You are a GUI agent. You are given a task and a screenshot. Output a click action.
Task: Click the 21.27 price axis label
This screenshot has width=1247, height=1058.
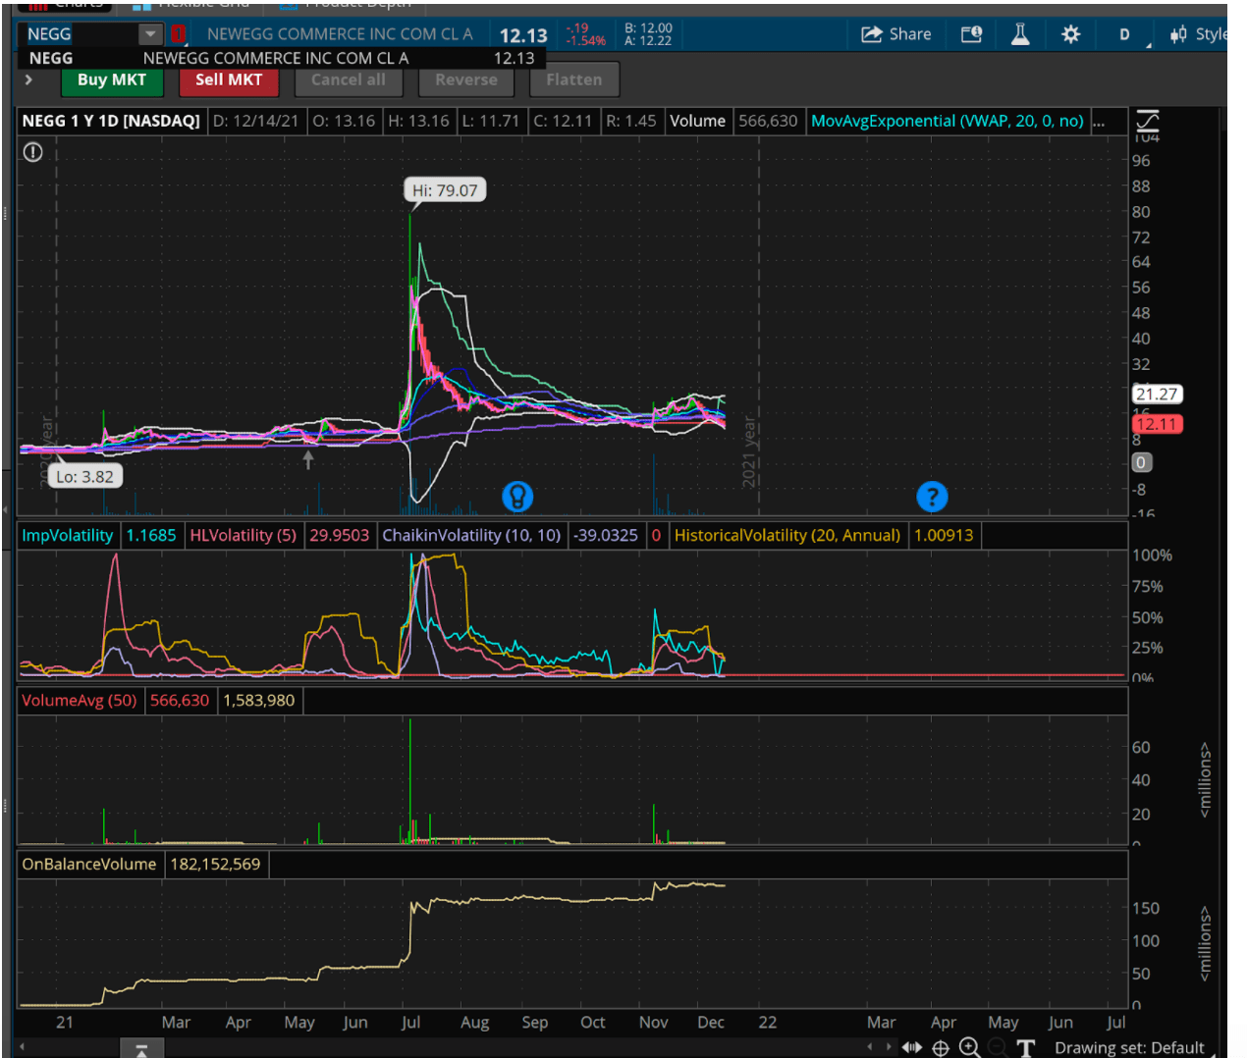[1157, 394]
